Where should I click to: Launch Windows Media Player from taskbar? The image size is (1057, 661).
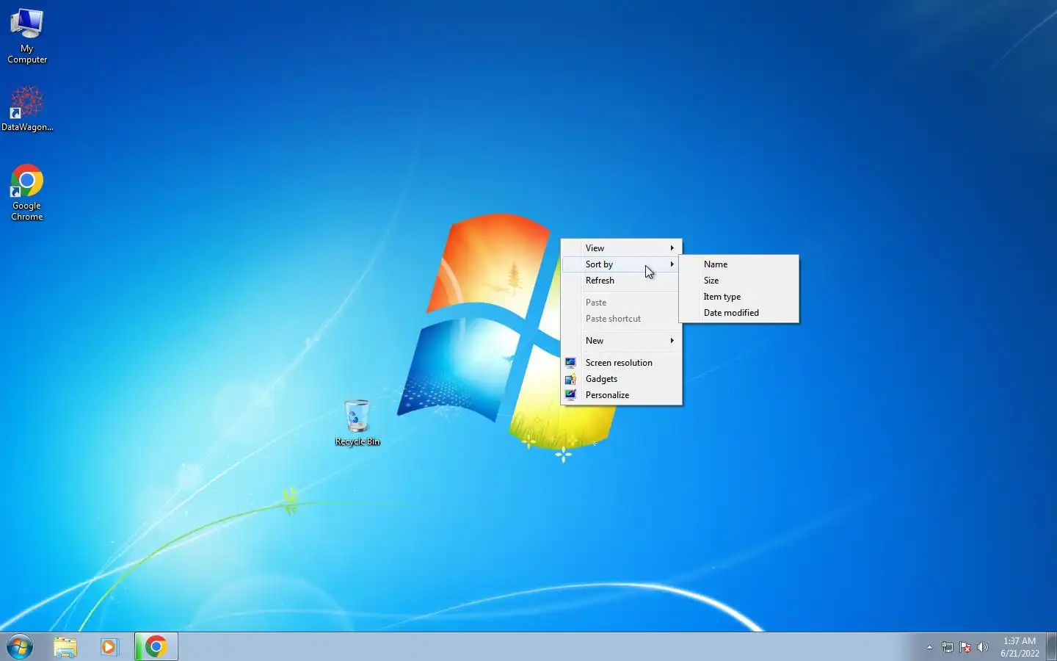[109, 647]
